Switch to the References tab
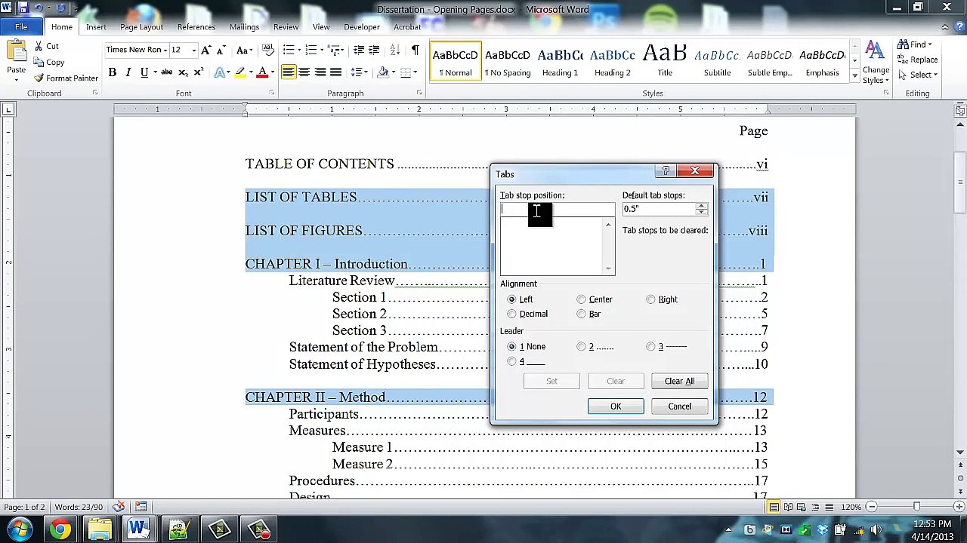Image resolution: width=967 pixels, height=543 pixels. [x=196, y=27]
